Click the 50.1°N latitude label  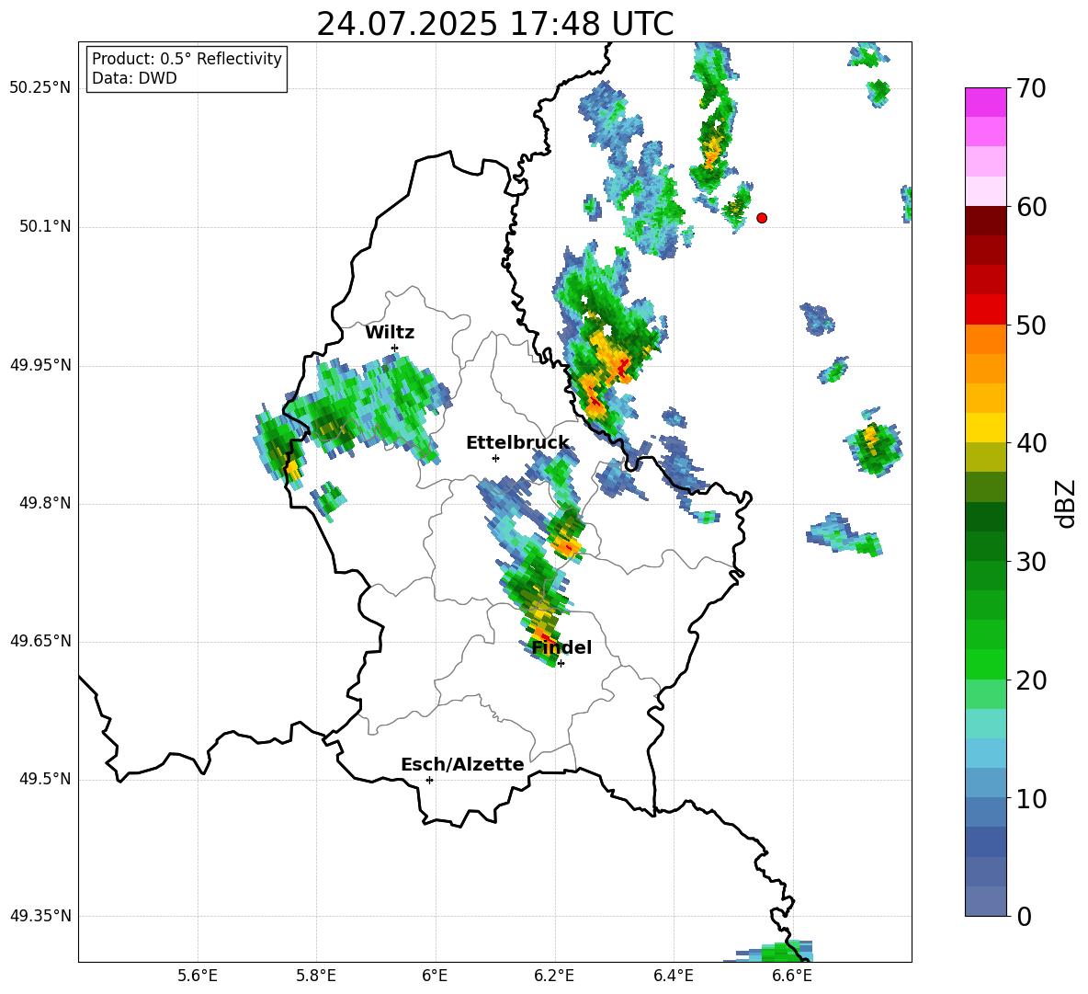[45, 226]
